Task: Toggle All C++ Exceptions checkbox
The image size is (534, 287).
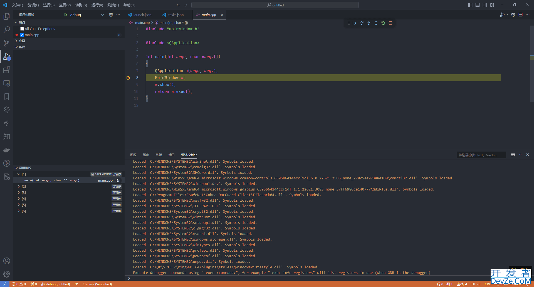Action: (22, 29)
